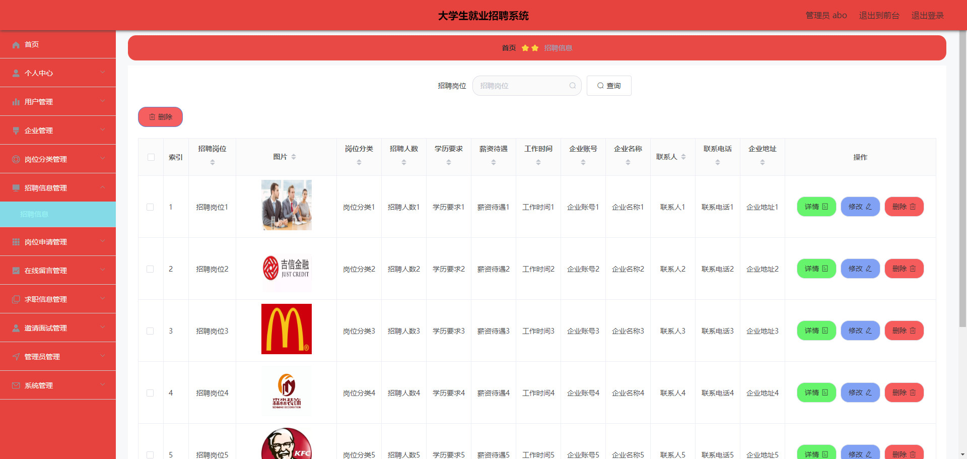This screenshot has width=967, height=459.
Task: Expand the 在线留言管理 menu chevron
Action: coord(103,270)
